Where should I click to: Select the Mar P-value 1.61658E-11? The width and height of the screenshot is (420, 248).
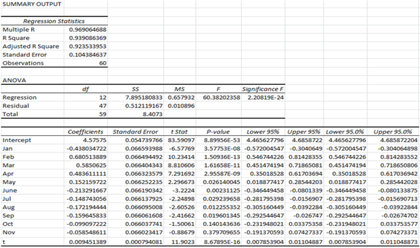[222, 165]
